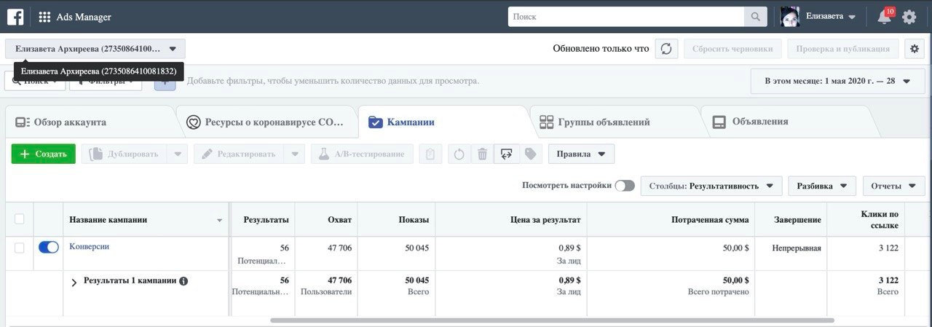Check the select-all header checkbox
Viewport: 932px width, 327px height.
[x=20, y=219]
